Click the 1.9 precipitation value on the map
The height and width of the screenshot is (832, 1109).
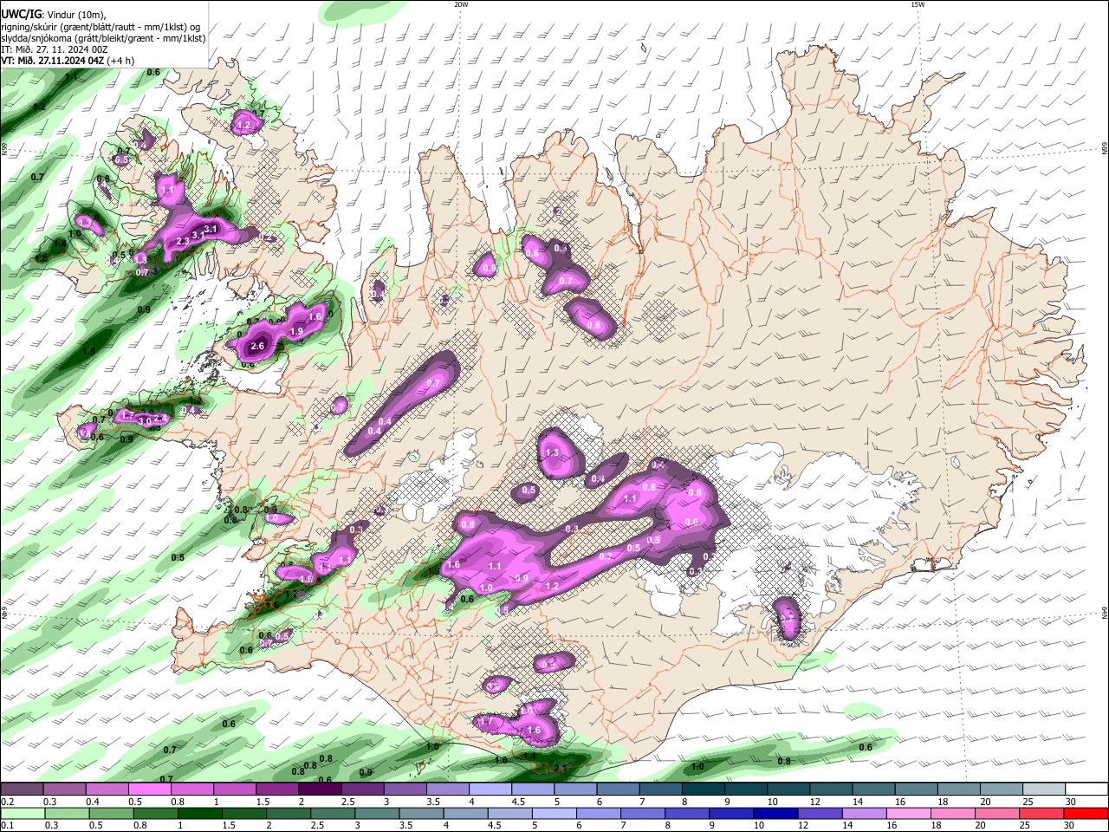295,331
